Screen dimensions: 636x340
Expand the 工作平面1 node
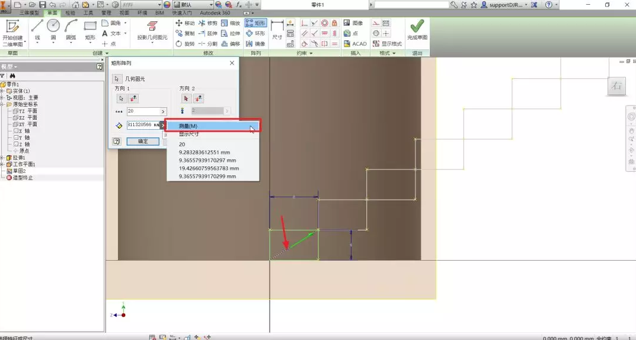[2, 164]
